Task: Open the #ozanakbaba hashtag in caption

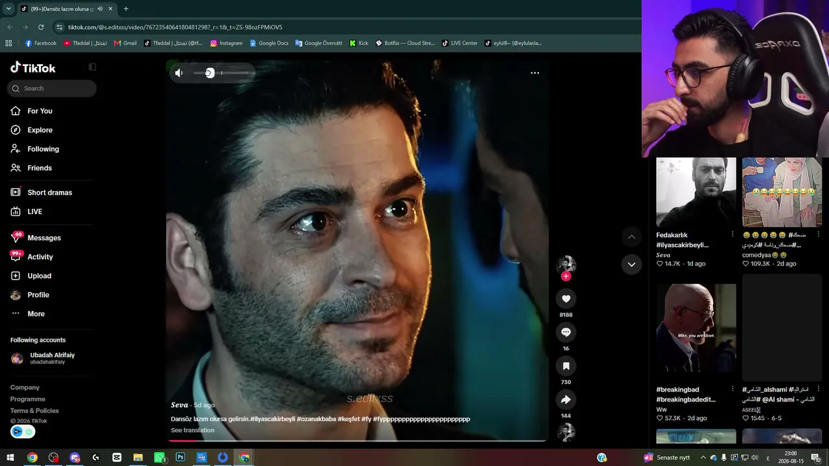Action: (x=316, y=419)
